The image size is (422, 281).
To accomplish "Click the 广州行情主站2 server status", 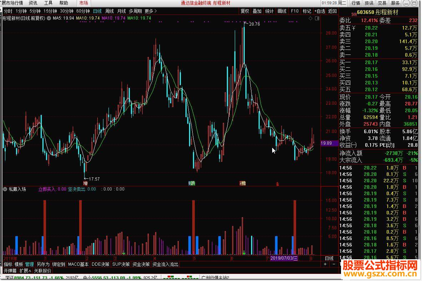I will (215, 278).
